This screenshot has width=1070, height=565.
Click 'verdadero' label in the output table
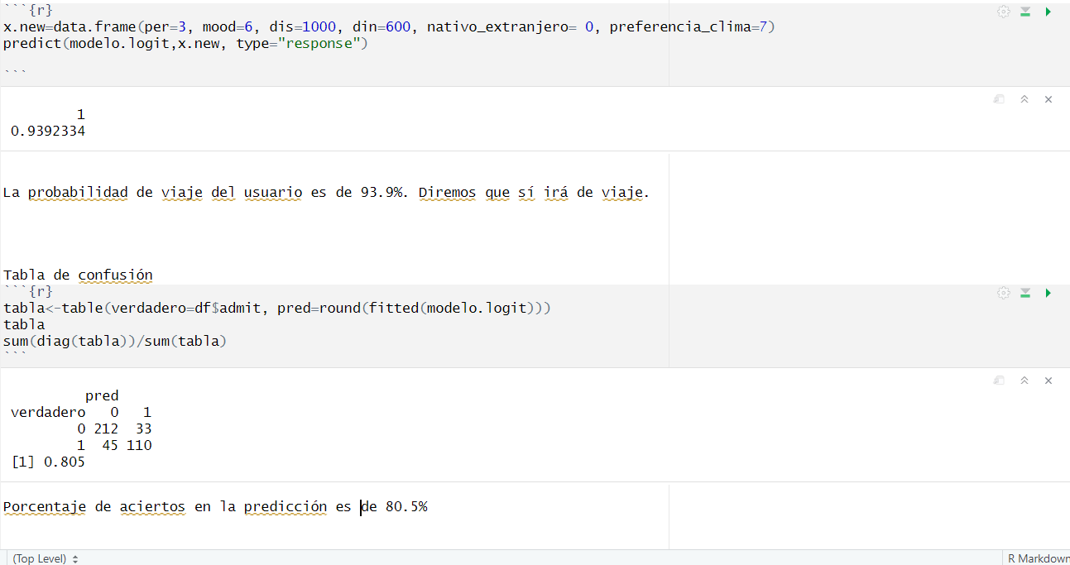pos(48,412)
